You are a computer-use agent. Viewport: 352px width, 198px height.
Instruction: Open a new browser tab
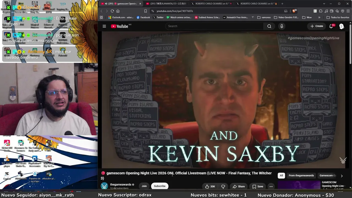pyautogui.click(x=282, y=4)
